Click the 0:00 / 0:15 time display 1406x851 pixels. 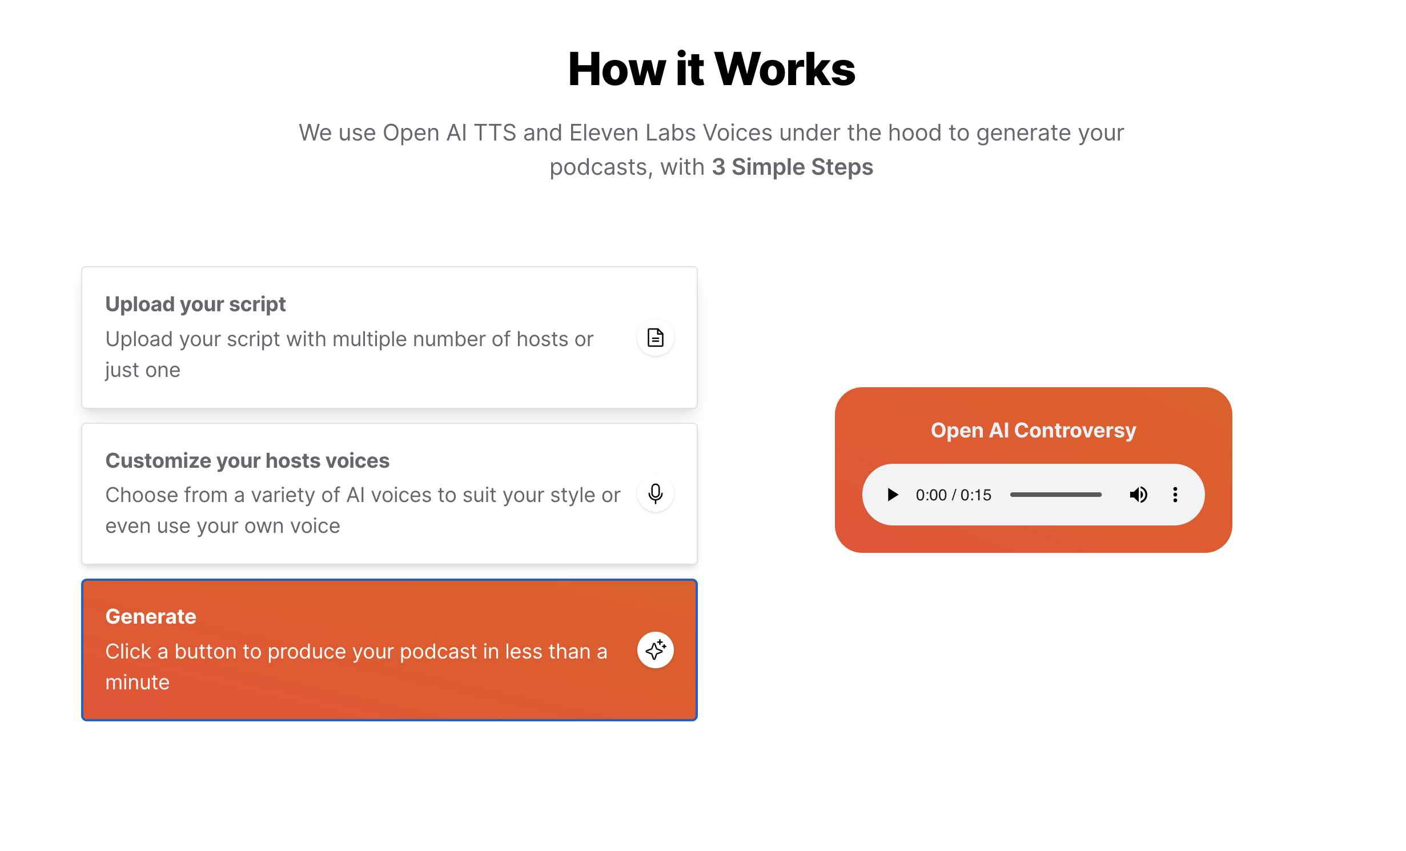point(954,495)
